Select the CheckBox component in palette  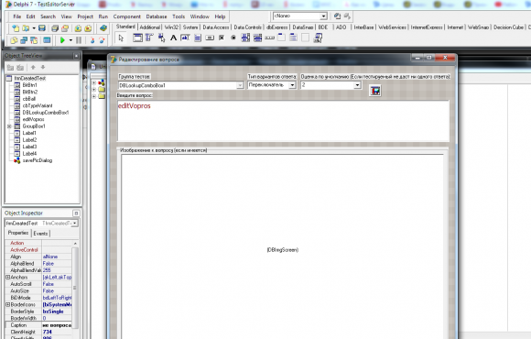(x=222, y=38)
